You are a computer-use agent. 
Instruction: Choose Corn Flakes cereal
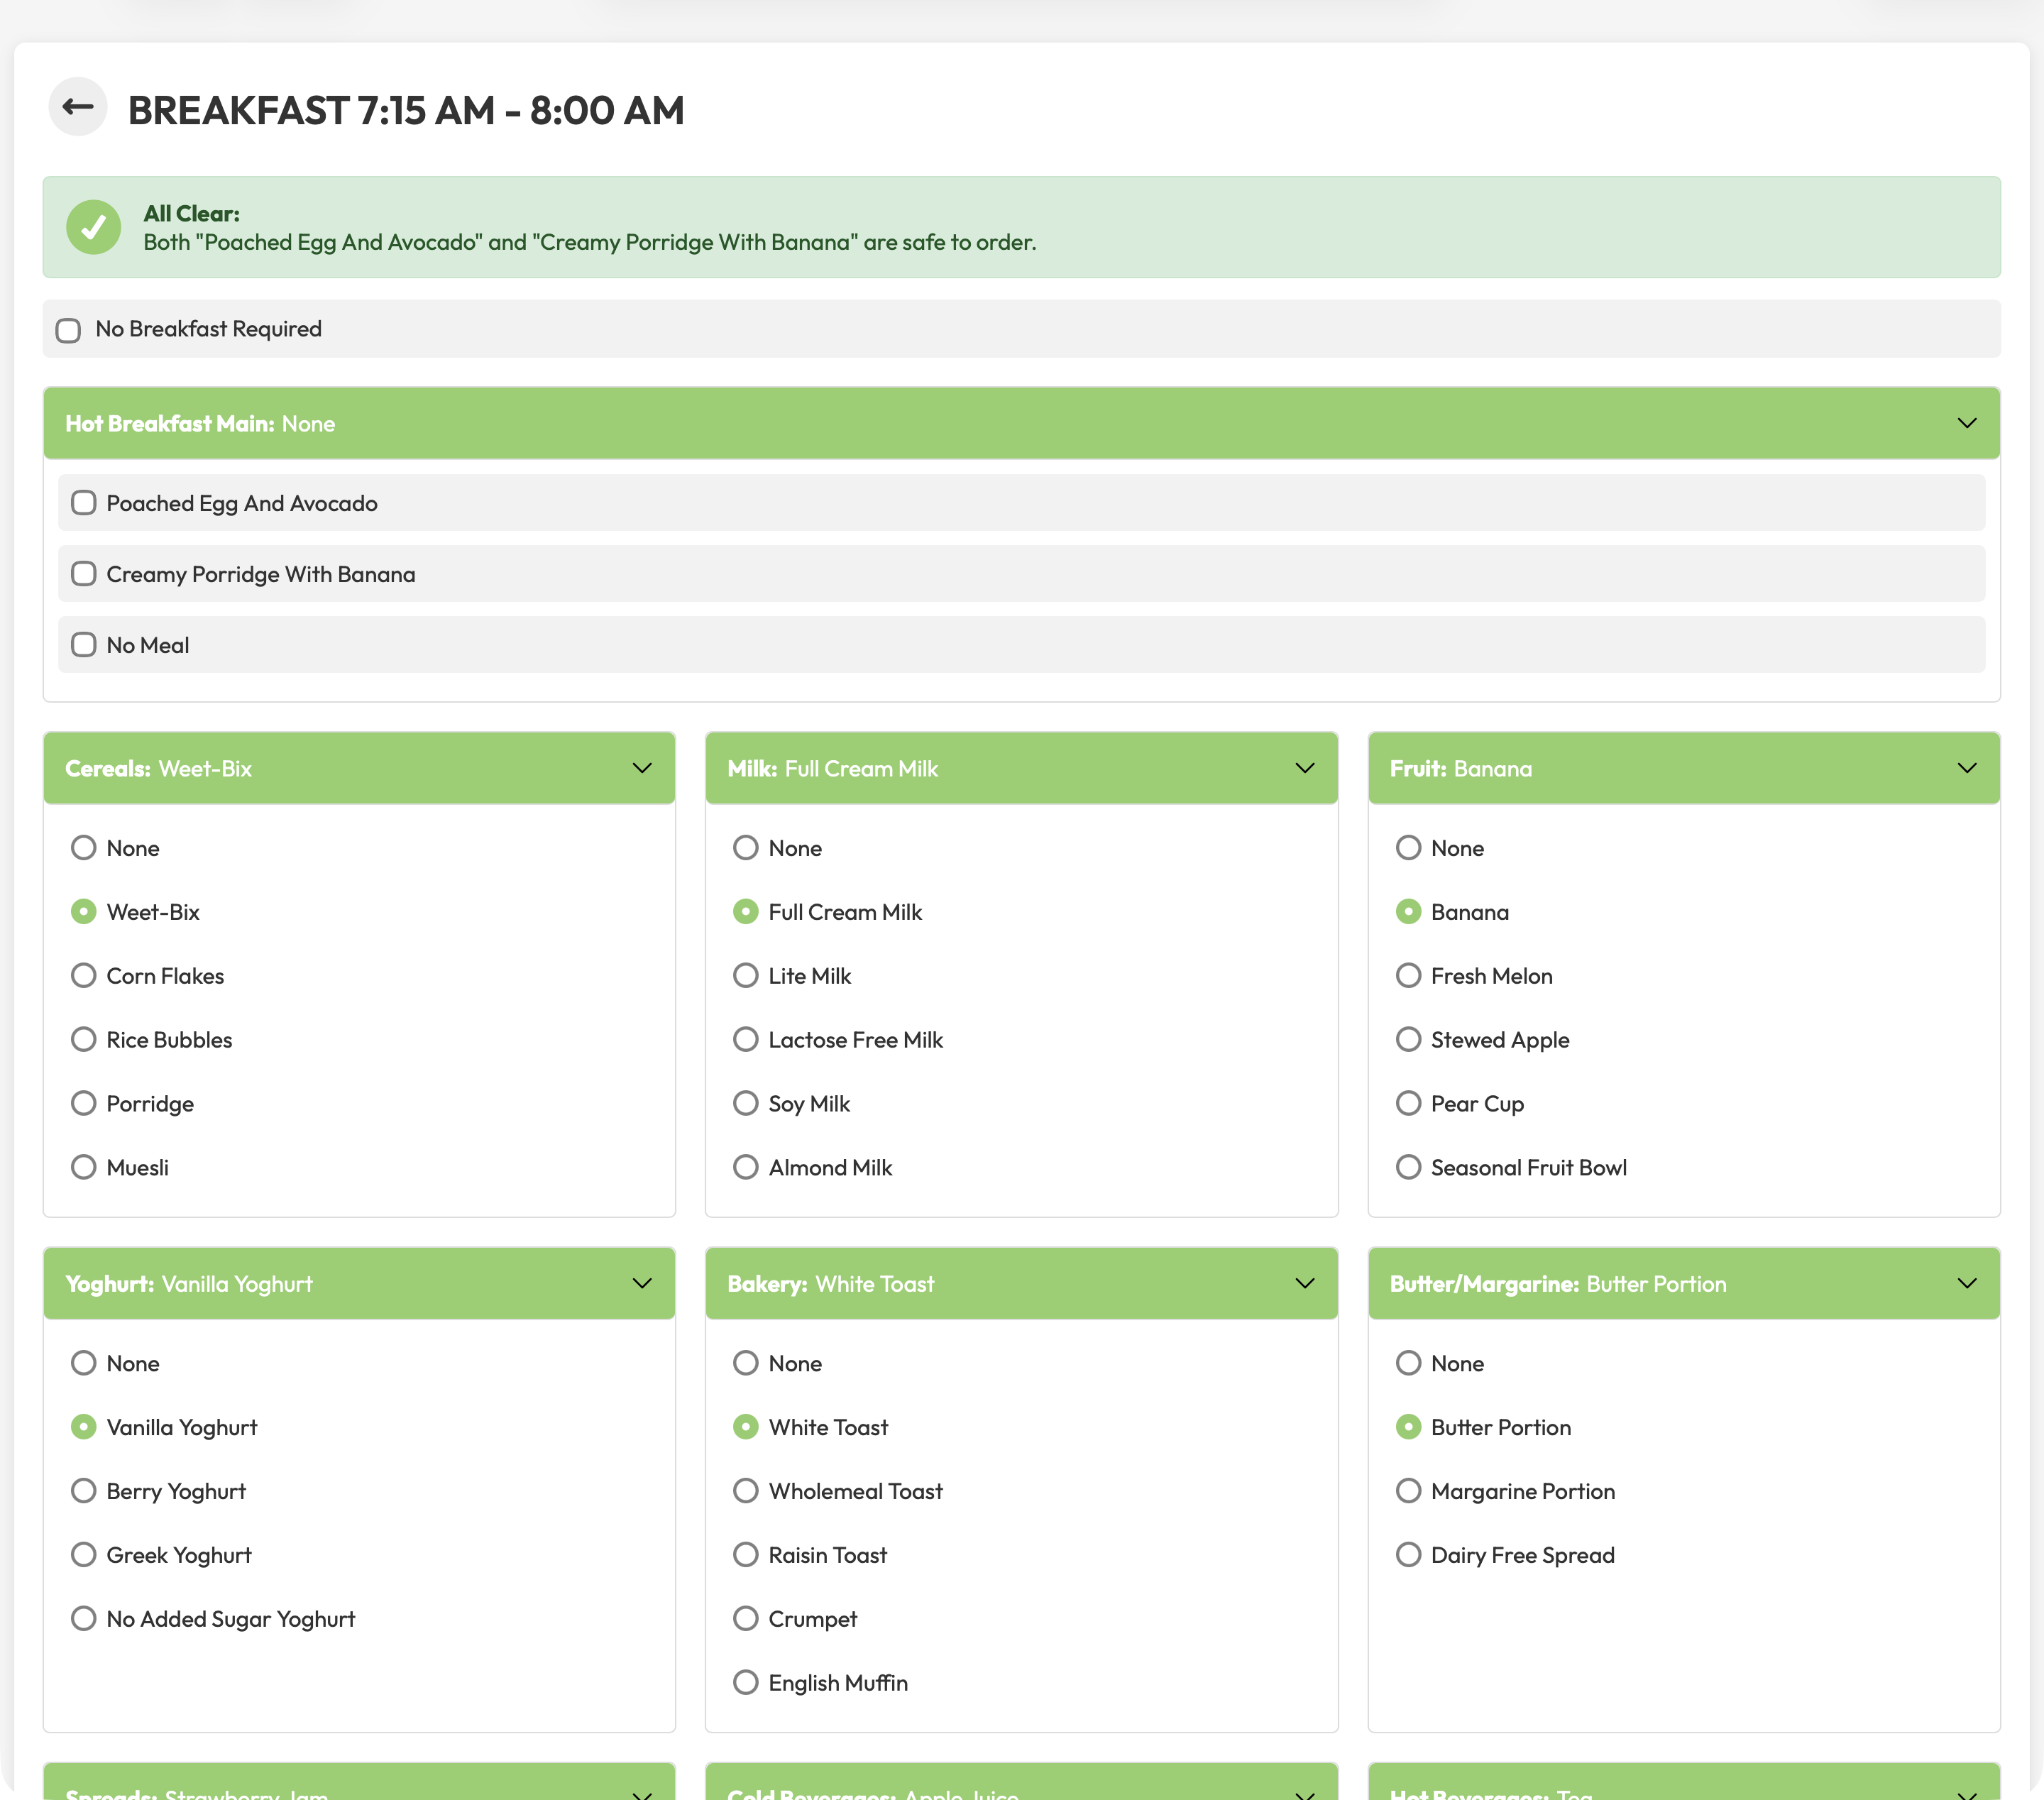(84, 976)
